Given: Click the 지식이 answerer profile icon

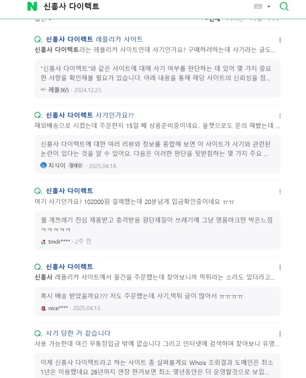Looking at the screenshot, I should tap(43, 166).
